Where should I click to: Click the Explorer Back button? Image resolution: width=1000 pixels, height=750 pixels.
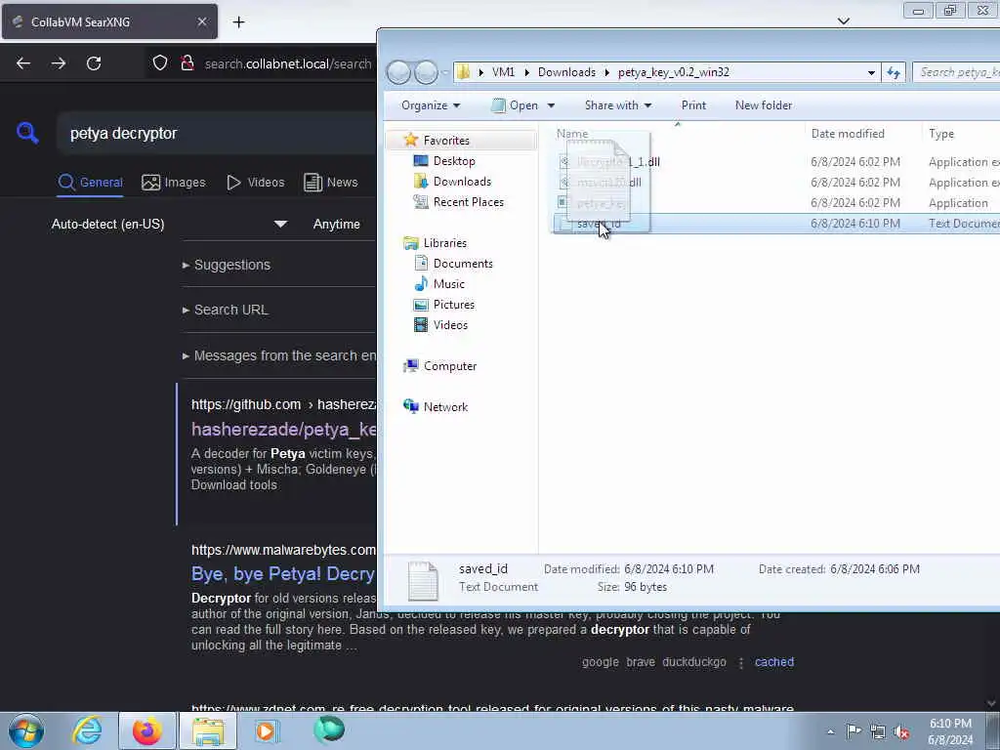398,72
